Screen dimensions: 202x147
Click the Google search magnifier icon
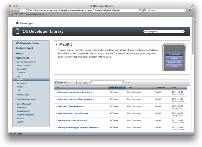(x=146, y=10)
